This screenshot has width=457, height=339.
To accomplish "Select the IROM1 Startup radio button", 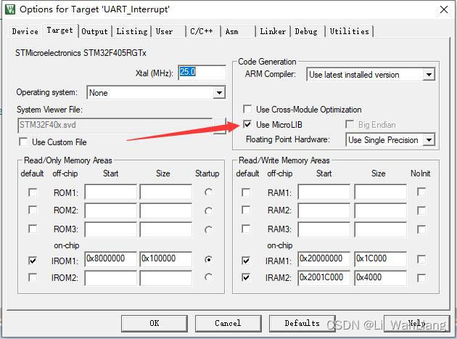I will pyautogui.click(x=208, y=259).
